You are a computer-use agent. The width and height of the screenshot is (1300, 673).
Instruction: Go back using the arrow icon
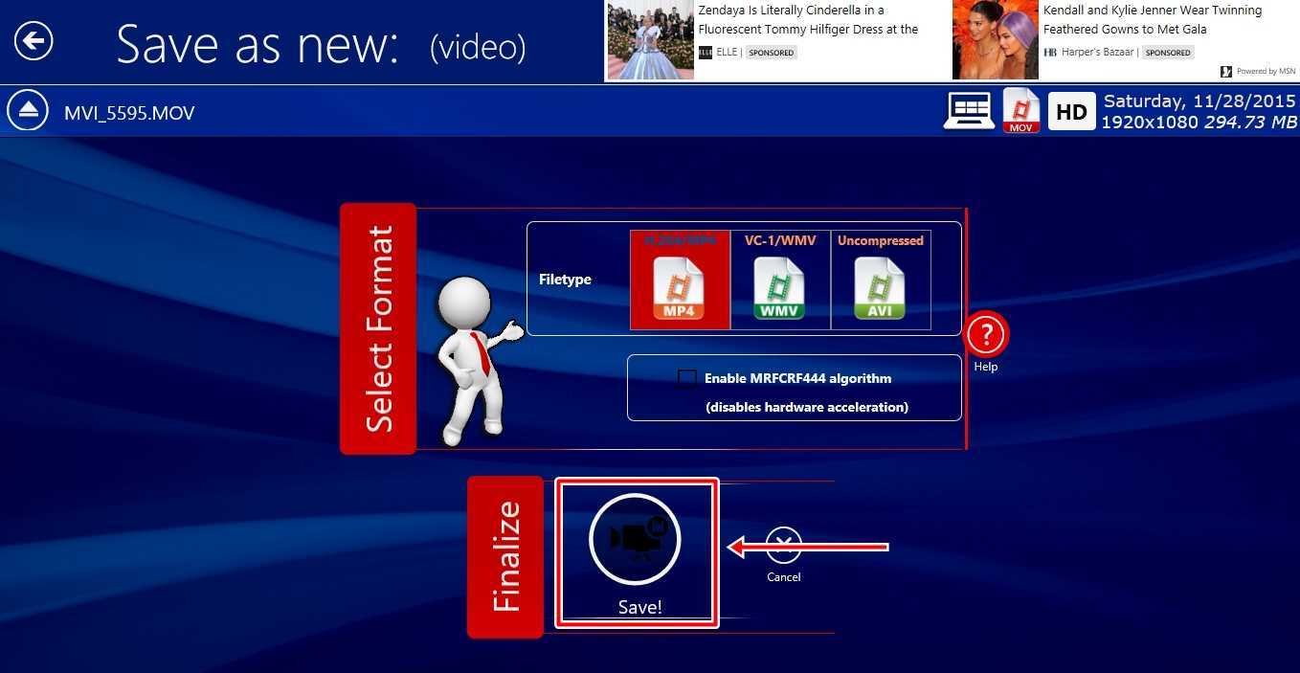[x=34, y=41]
